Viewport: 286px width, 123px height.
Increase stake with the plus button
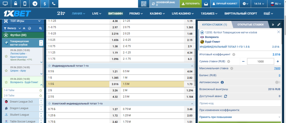(278, 61)
